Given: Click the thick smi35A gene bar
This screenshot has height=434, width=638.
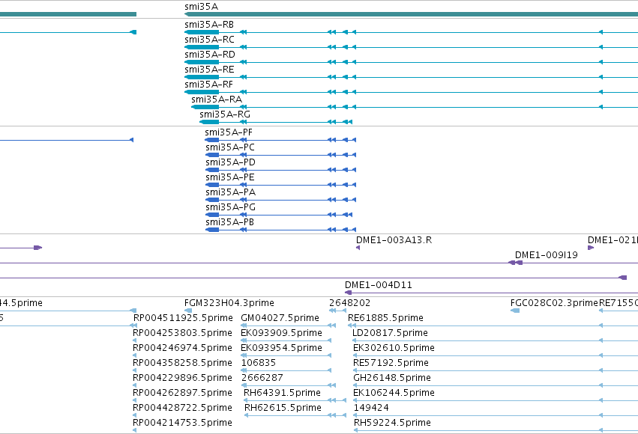Looking at the screenshot, I should pos(411,14).
